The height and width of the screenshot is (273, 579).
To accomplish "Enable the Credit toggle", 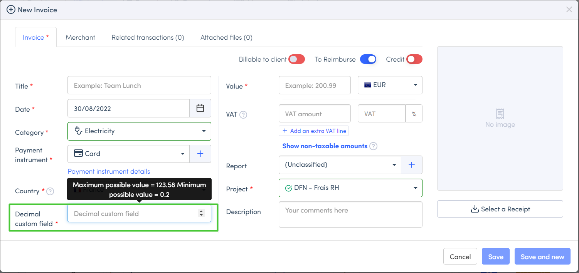I will 414,59.
